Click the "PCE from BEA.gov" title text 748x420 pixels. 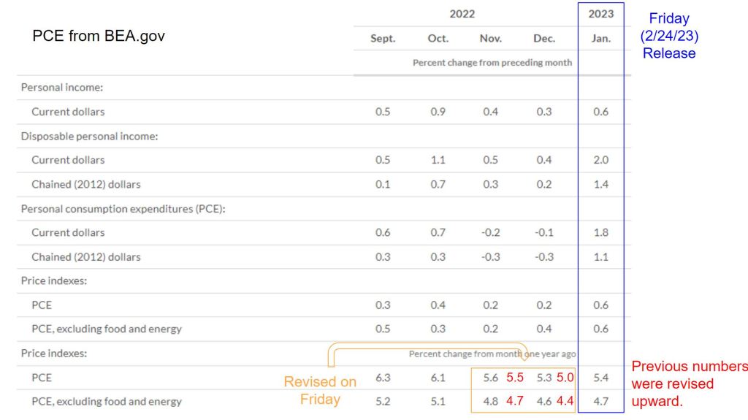tap(99, 36)
